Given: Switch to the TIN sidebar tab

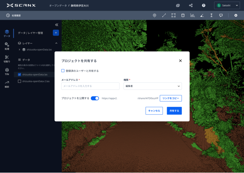Looking at the screenshot, I should pos(7,71).
